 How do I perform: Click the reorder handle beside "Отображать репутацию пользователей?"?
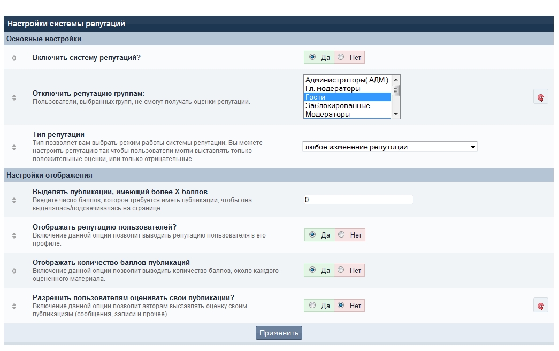(14, 235)
